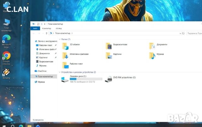Open the Файл tab
Viewport: 202px width, 127px height.
(x=35, y=28)
